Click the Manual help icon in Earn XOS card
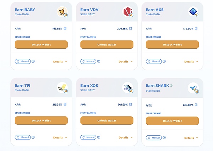 [x=99, y=137]
